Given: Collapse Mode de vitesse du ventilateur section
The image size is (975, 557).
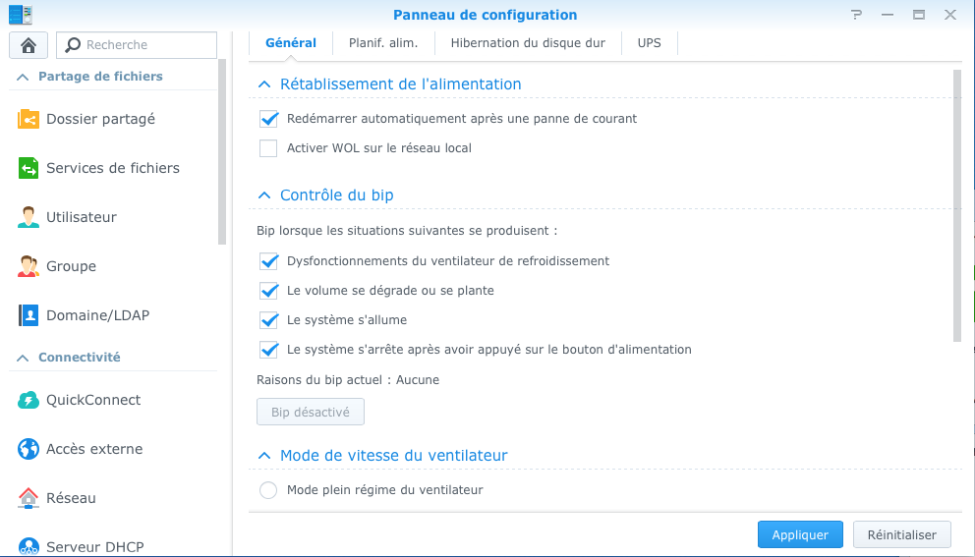Looking at the screenshot, I should point(263,456).
